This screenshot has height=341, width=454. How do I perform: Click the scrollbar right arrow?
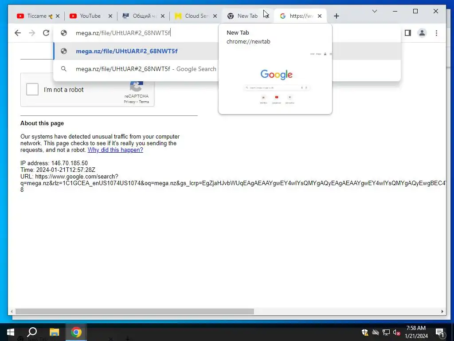click(442, 311)
